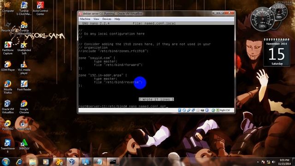
Task: Switch to command prompt taskbar button
Action: pos(112,162)
